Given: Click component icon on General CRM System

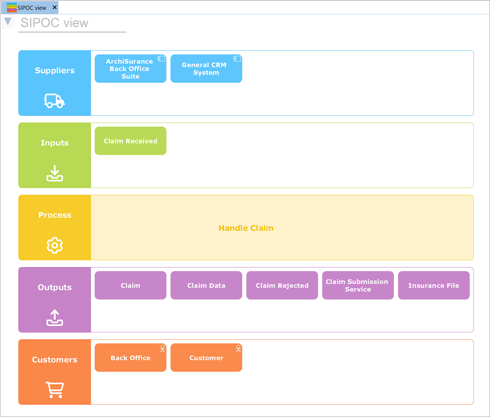Looking at the screenshot, I should point(237,58).
